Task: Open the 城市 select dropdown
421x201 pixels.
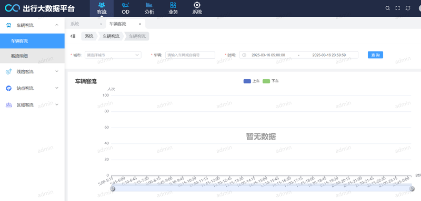Action: (x=113, y=55)
